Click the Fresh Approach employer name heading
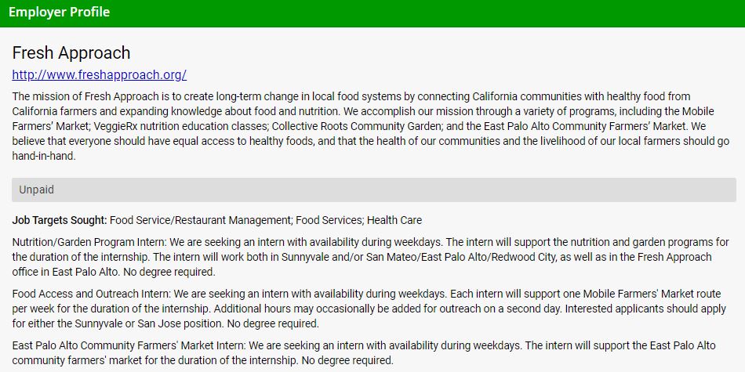This screenshot has width=745, height=372. coord(71,53)
